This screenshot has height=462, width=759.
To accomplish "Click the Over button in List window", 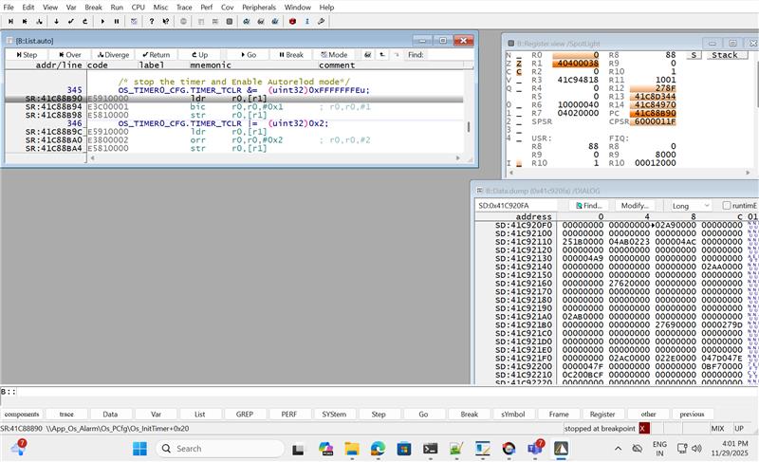I will click(x=70, y=55).
